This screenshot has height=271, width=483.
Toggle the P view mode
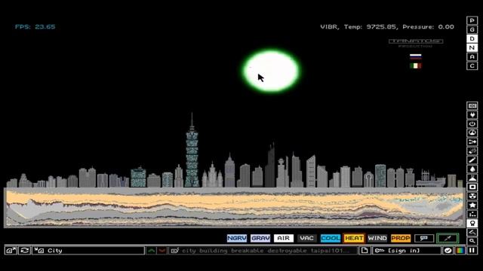[x=472, y=20]
